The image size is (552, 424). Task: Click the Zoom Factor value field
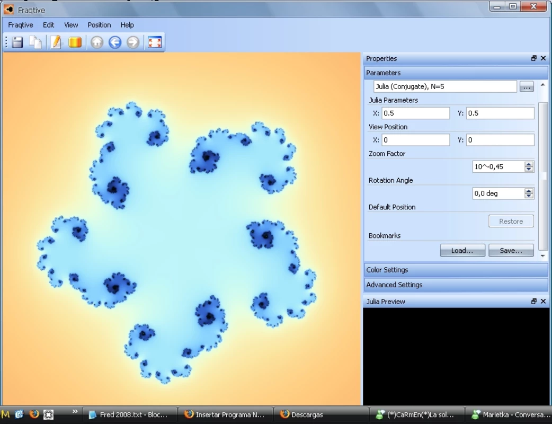click(x=498, y=166)
